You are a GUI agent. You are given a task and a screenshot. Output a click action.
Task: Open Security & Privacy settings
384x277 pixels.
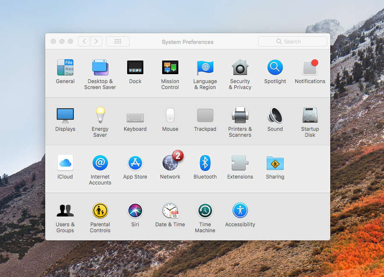click(x=240, y=67)
